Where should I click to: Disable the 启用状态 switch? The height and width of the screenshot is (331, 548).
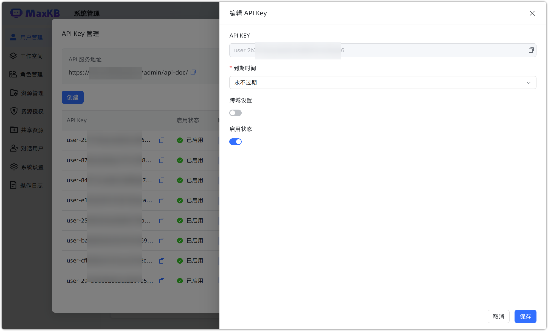[x=235, y=142]
